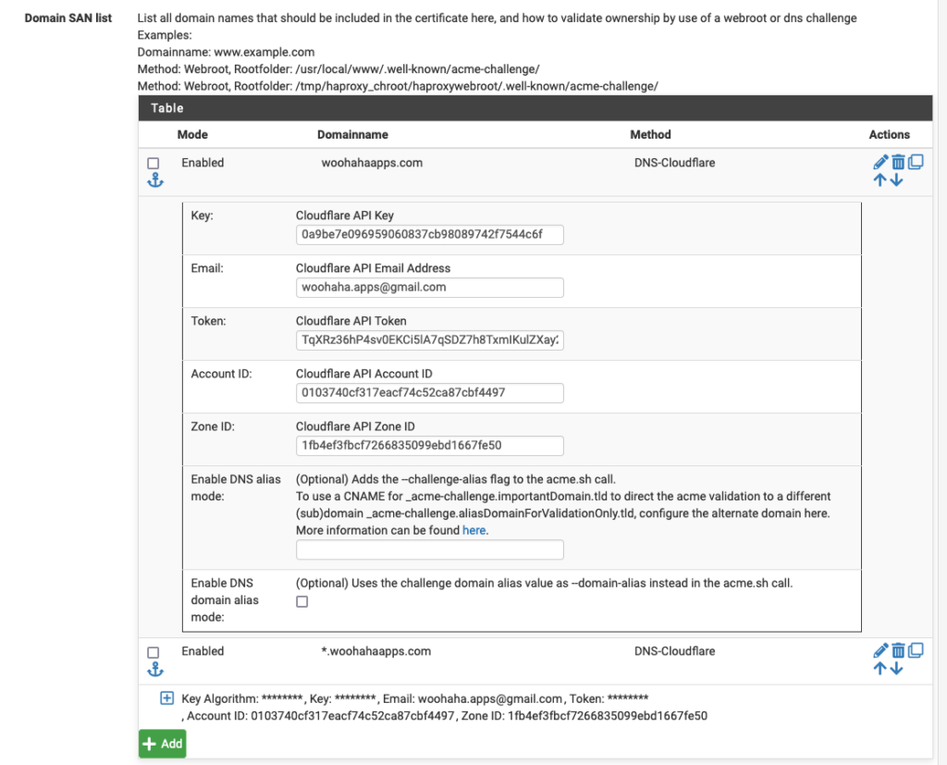Click the 'Account ID:' row label
Image resolution: width=947 pixels, height=765 pixels.
pos(221,374)
